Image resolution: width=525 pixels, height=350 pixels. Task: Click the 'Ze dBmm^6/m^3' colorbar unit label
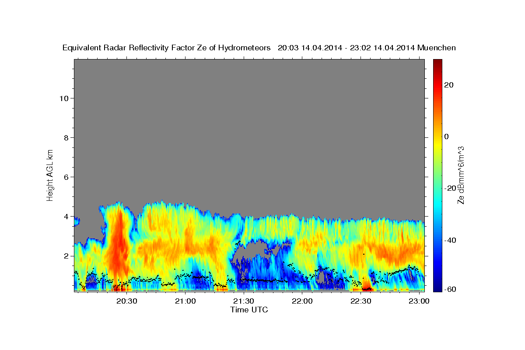pyautogui.click(x=461, y=175)
